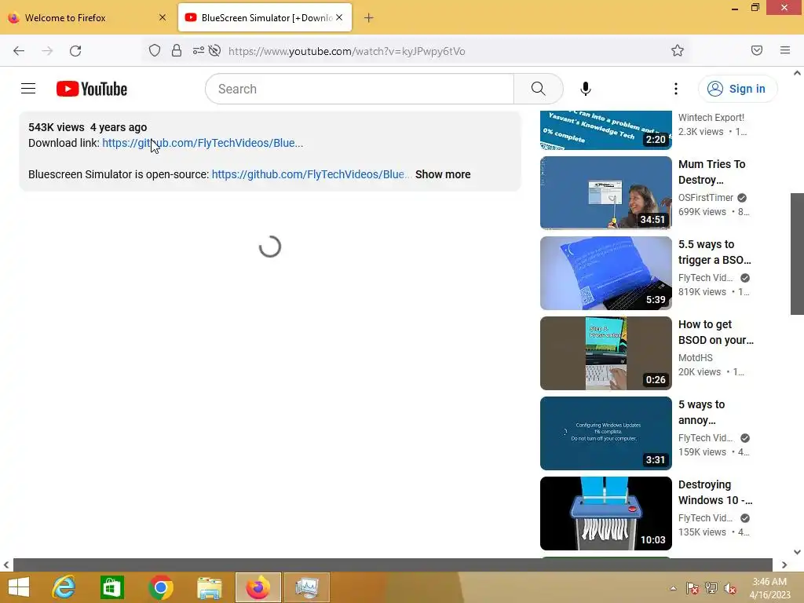
Task: Go back with Firefox back arrow
Action: 19,51
